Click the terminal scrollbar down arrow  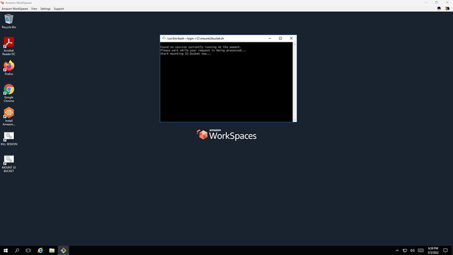(295, 120)
